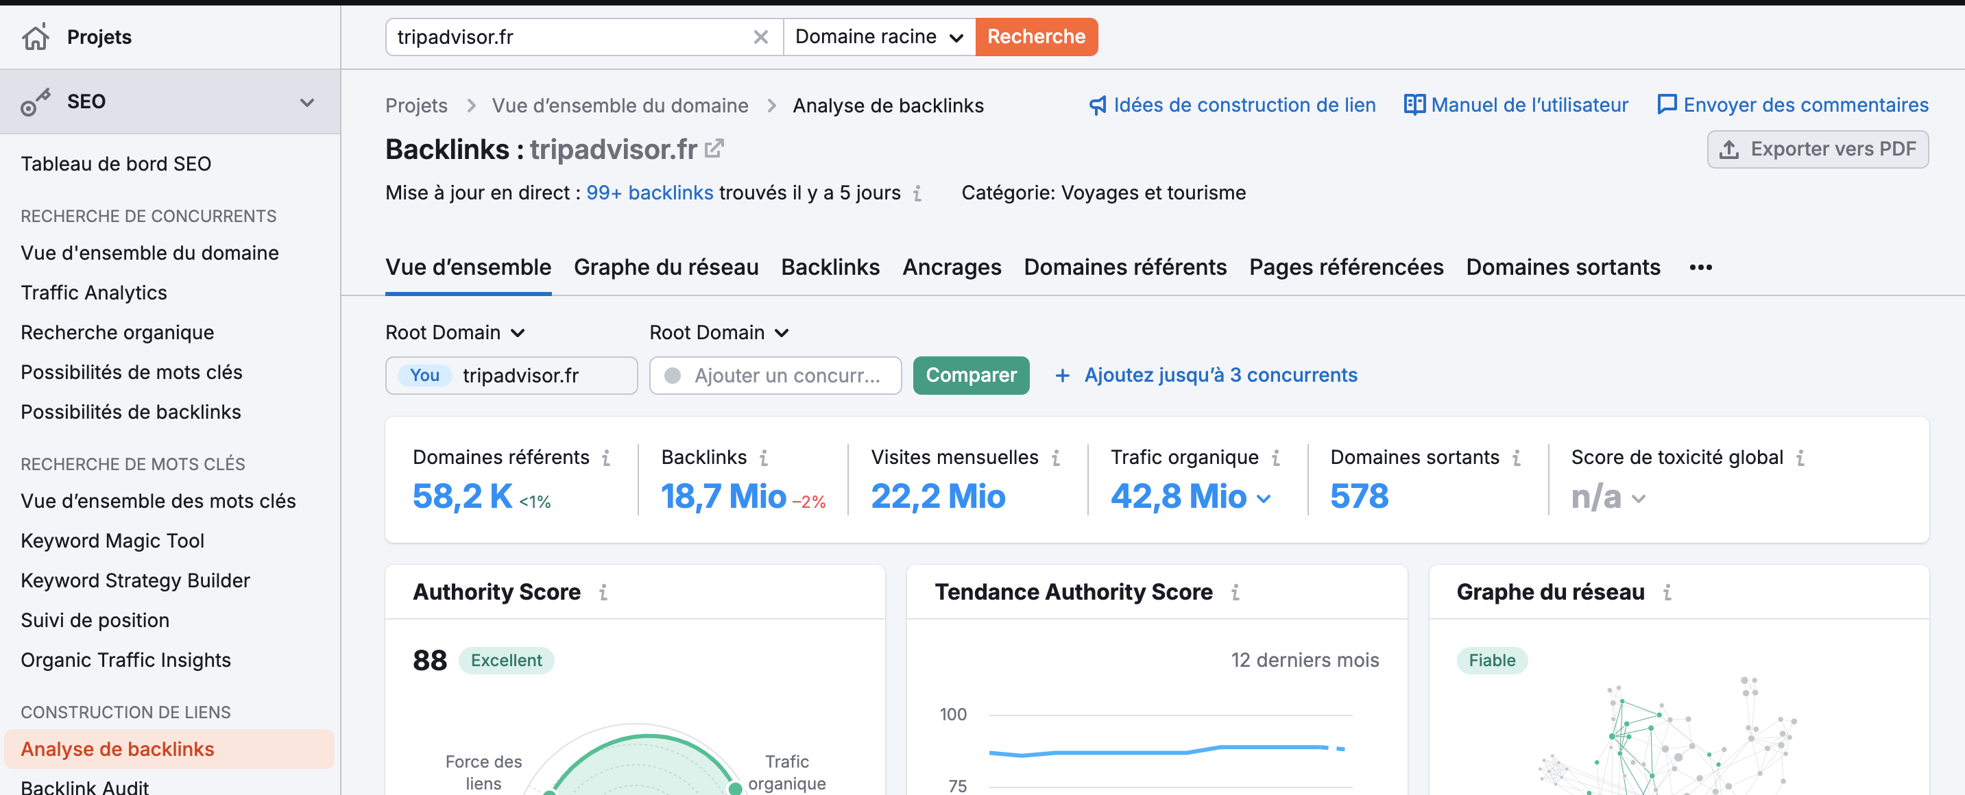Open the Domaines sortants tab

tap(1563, 267)
